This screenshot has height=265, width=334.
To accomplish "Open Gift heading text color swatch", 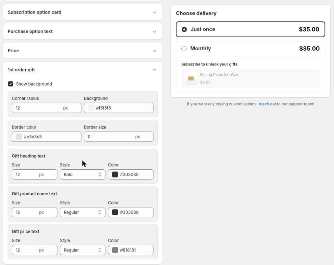I will pos(115,175).
